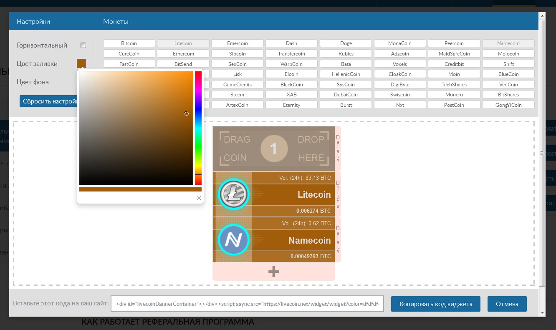Select the Dash coin button
Viewport: 556px width, 330px height.
pyautogui.click(x=292, y=43)
